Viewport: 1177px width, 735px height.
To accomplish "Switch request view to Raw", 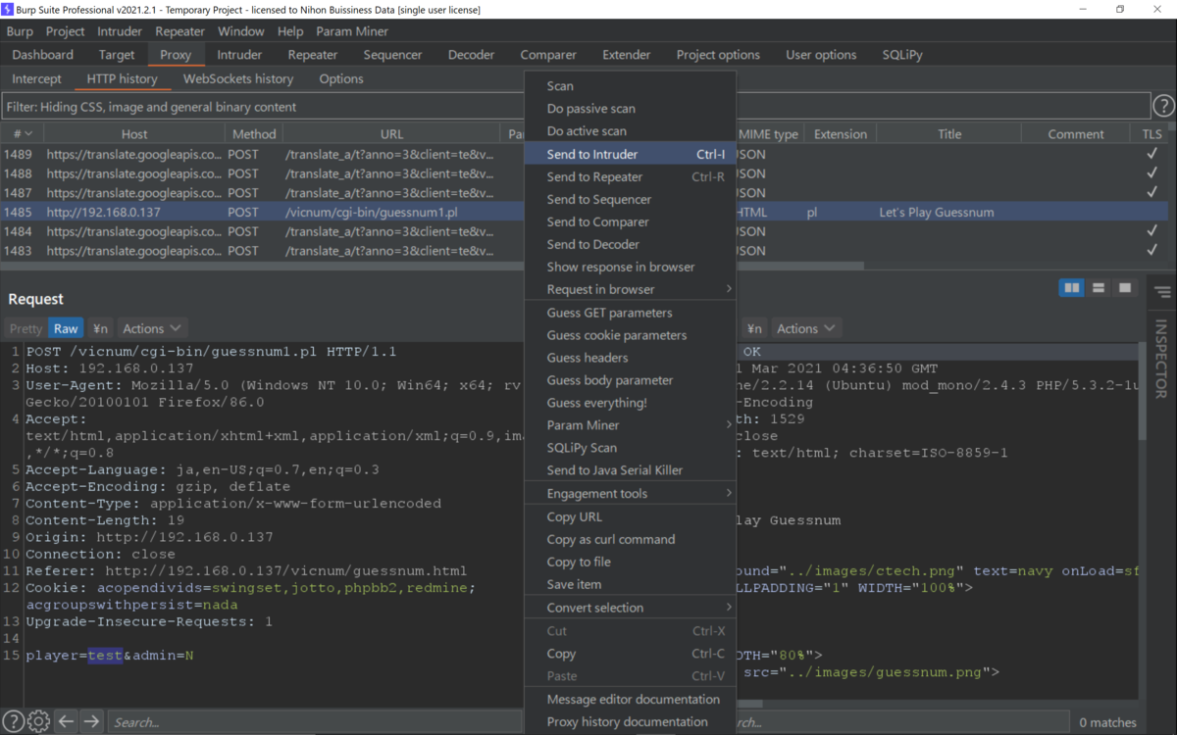I will (66, 328).
